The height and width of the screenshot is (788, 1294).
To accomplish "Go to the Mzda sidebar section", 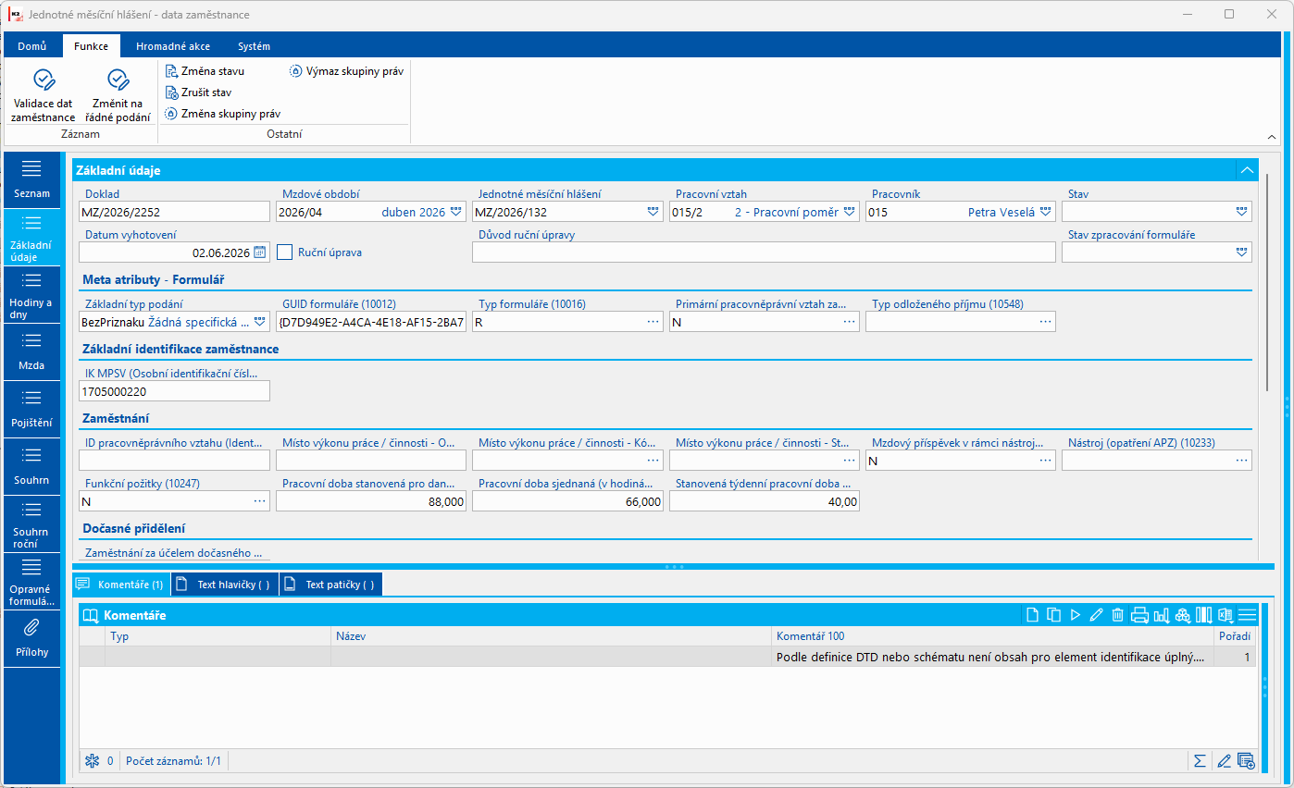I will point(31,351).
